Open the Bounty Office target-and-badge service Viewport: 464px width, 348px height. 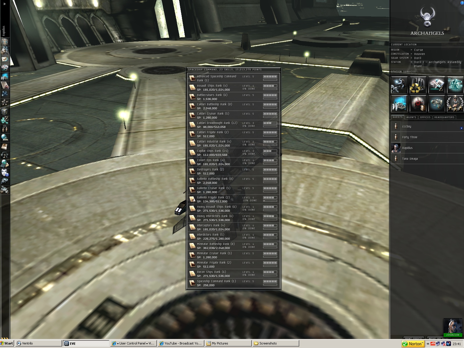[418, 103]
